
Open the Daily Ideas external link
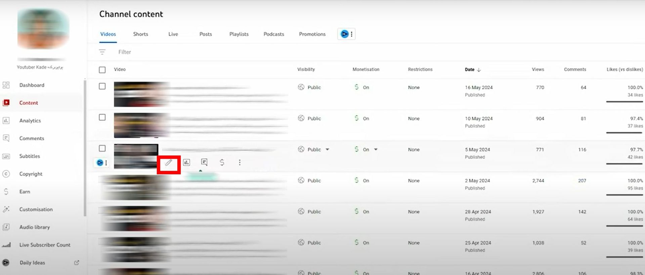76,263
